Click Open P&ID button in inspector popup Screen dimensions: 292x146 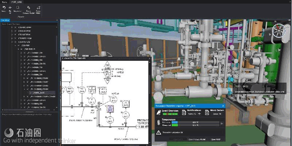pos(216,139)
